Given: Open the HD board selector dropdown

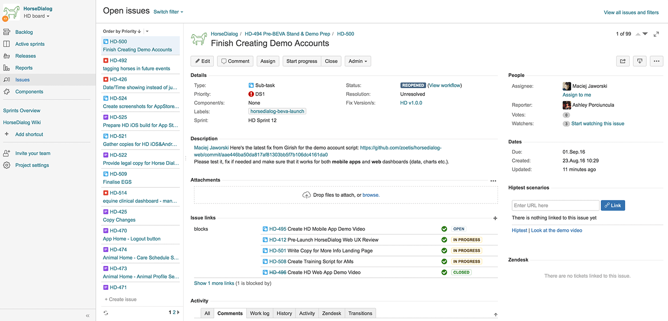Looking at the screenshot, I should pos(37,16).
